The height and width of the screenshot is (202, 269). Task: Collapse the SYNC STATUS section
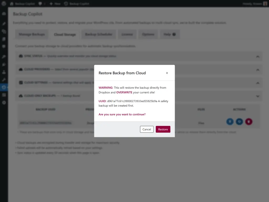coord(258,56)
